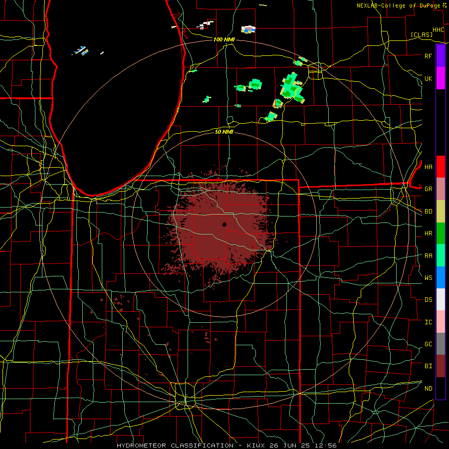Click the BI legend label text
This screenshot has height=449, width=449.
(x=428, y=366)
